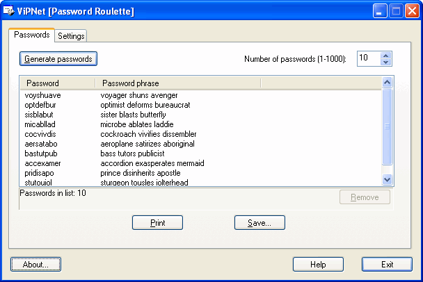Click phrase 'microbe ablates laddie'
Screen dimensions: 423x282
click(x=137, y=124)
